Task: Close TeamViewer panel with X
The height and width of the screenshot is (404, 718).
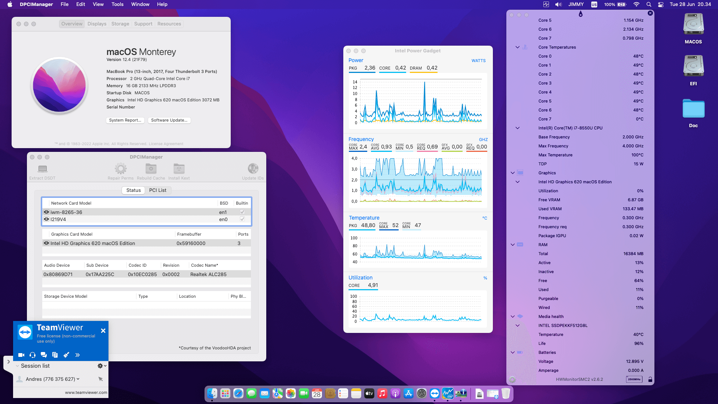Action: pos(103,331)
